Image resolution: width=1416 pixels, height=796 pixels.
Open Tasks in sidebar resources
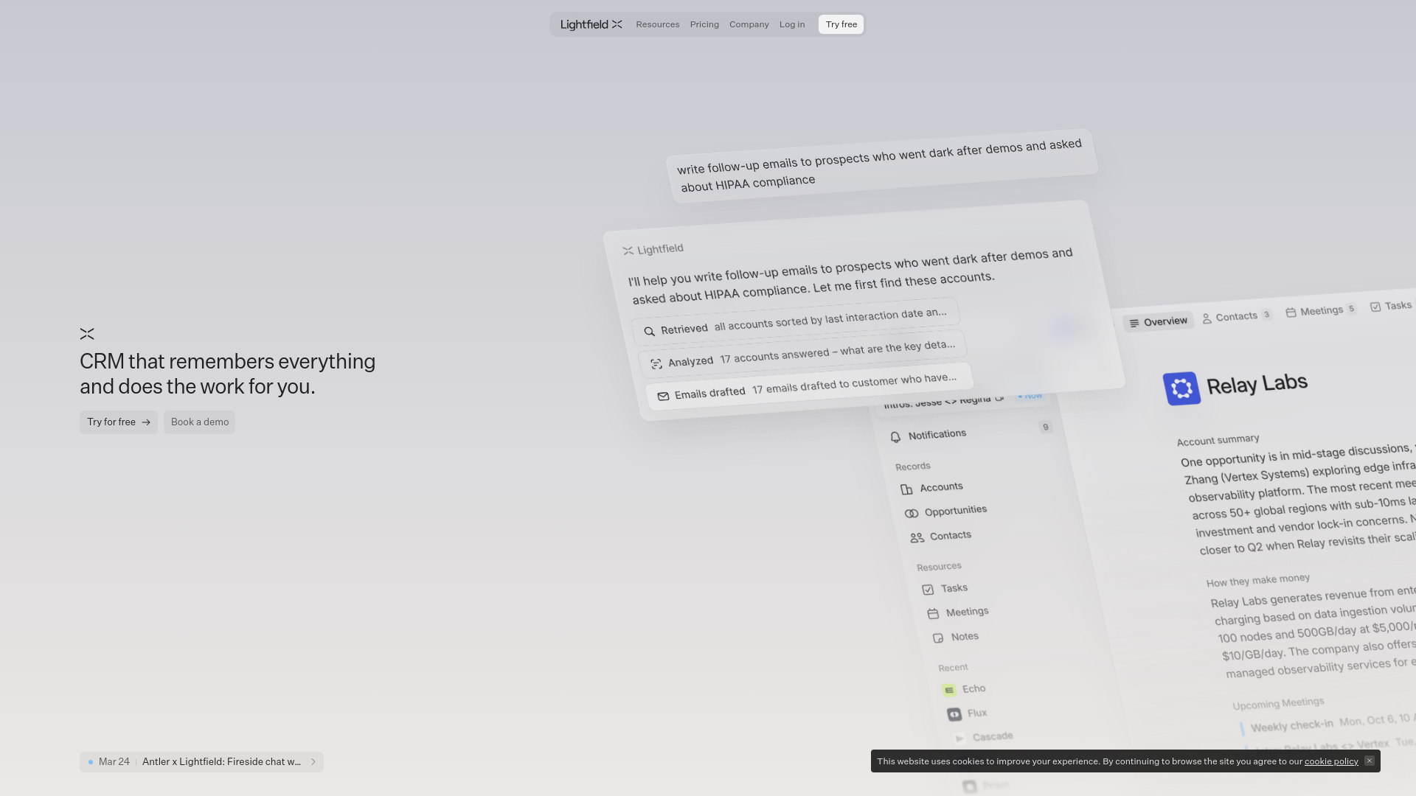(x=953, y=588)
